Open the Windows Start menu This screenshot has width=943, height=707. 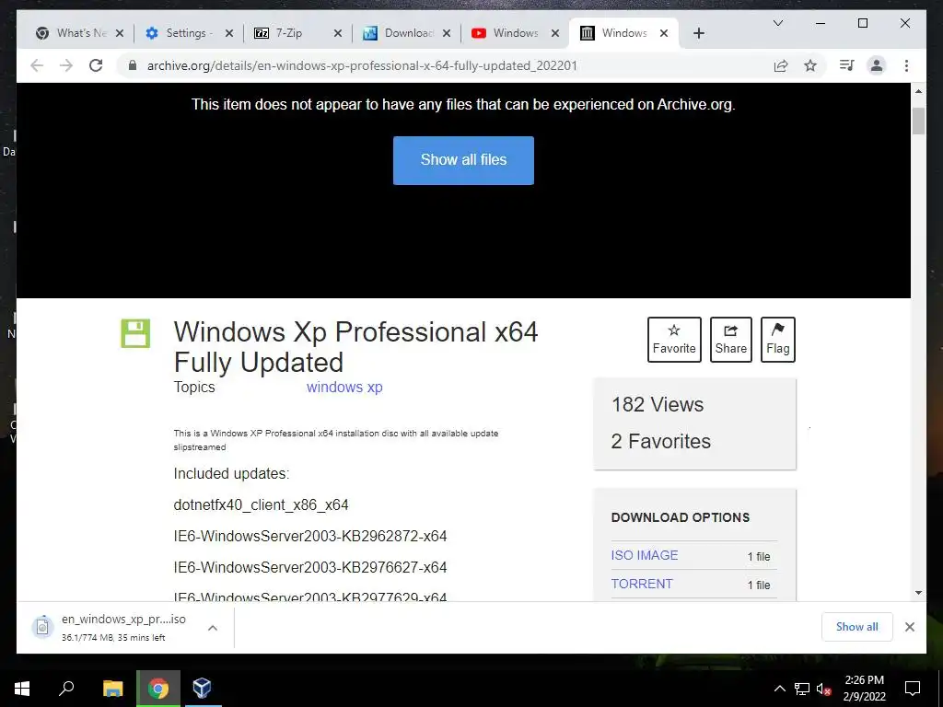pyautogui.click(x=22, y=688)
